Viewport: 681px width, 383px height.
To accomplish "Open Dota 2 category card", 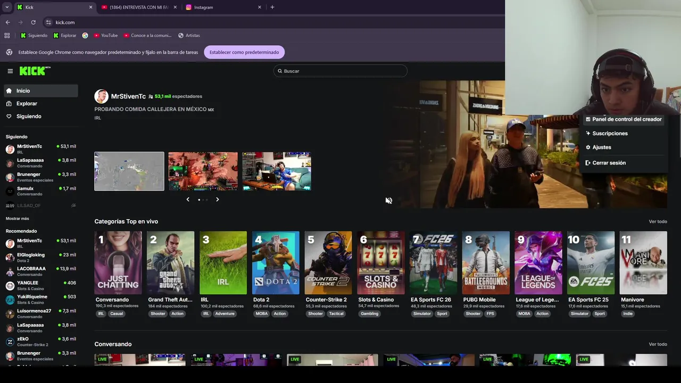I will [276, 263].
